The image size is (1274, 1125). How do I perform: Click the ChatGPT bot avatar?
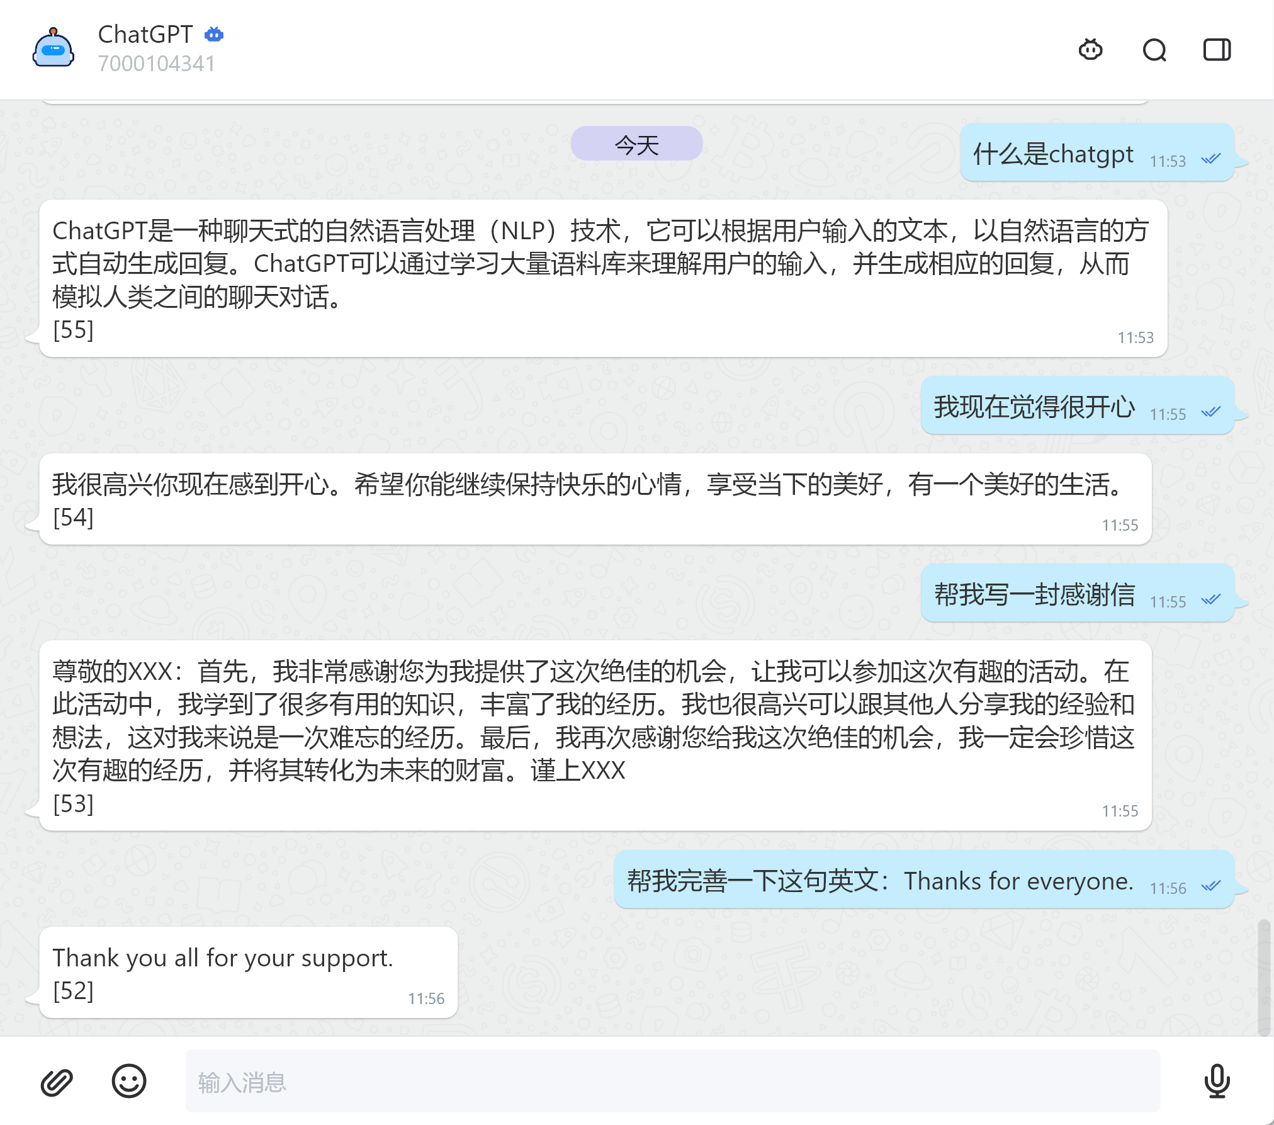pyautogui.click(x=54, y=48)
